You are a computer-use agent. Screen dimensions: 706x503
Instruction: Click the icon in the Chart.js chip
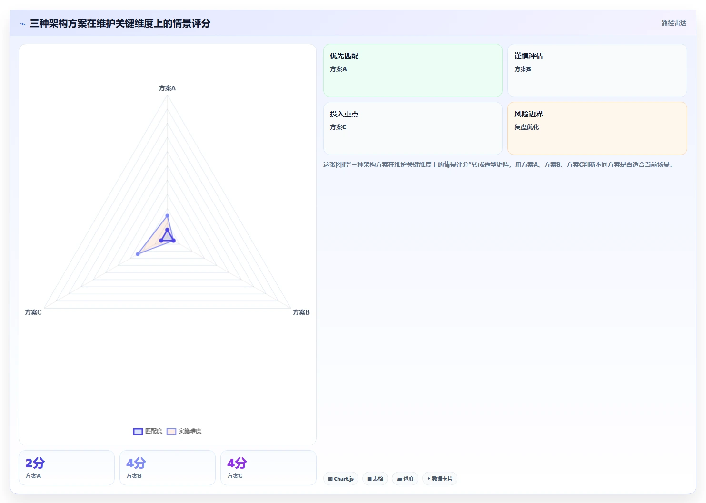pyautogui.click(x=330, y=479)
